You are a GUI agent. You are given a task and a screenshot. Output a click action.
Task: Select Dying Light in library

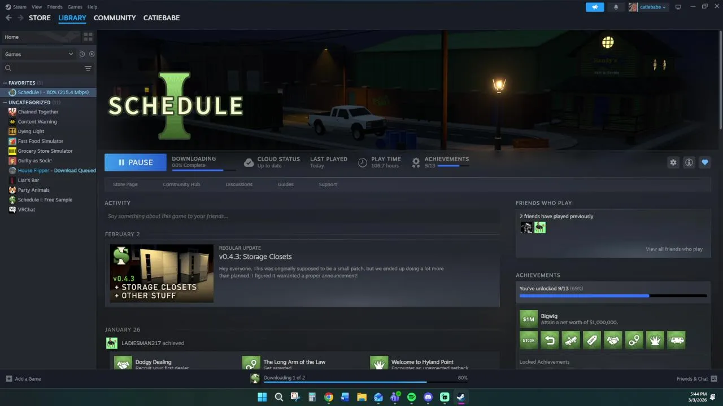[x=31, y=131]
